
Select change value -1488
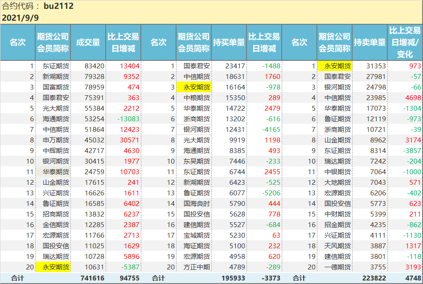271,66
